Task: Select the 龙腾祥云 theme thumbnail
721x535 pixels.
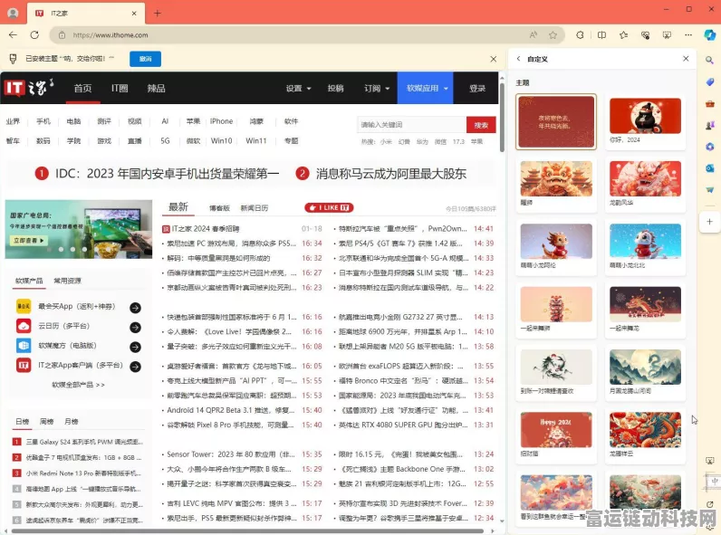Action: tap(645, 430)
